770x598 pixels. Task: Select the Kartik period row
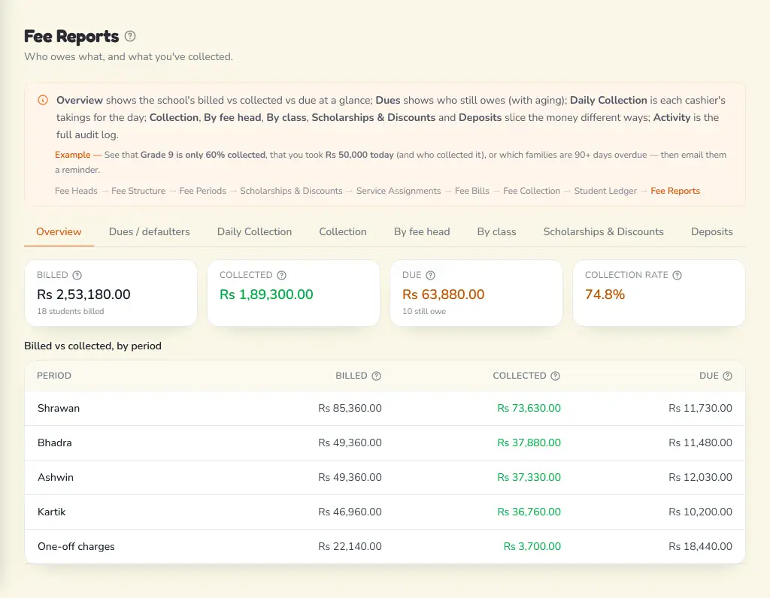point(385,512)
